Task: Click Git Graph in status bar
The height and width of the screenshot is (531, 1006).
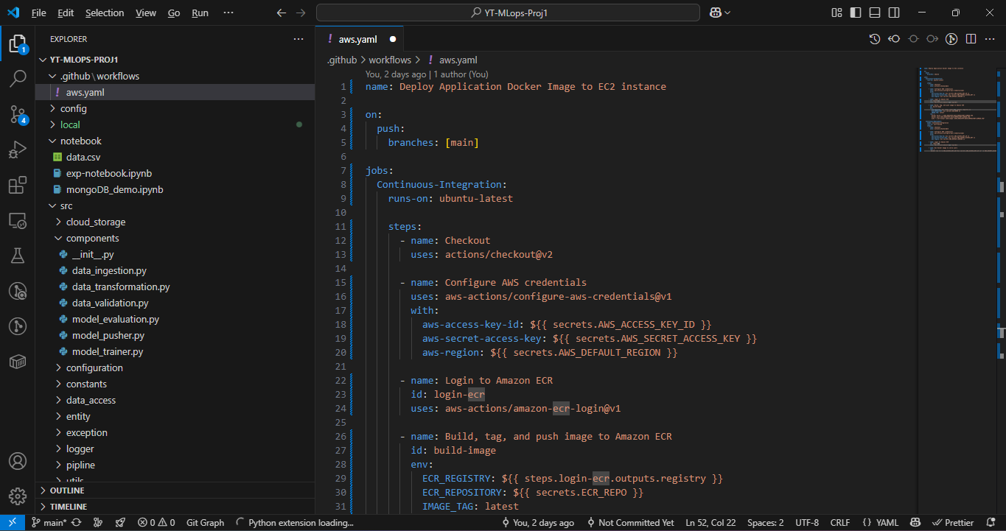Action: [205, 523]
